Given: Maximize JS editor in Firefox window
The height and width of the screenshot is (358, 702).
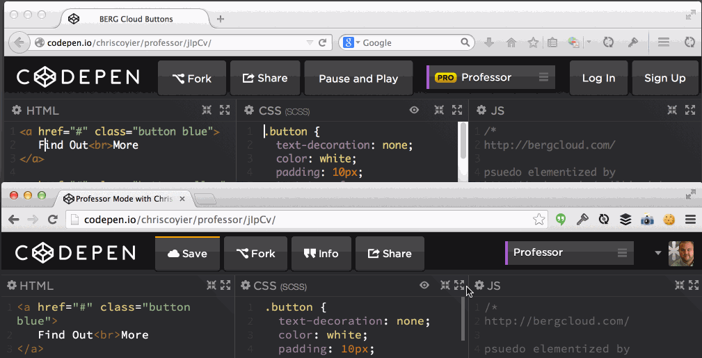Looking at the screenshot, I should (690, 110).
